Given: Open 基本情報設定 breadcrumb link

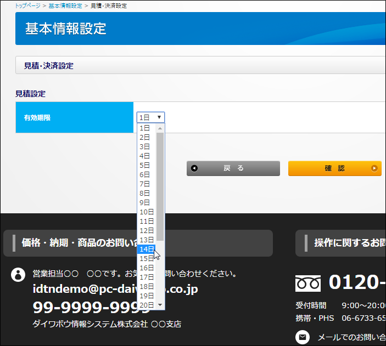Looking at the screenshot, I should (x=65, y=5).
